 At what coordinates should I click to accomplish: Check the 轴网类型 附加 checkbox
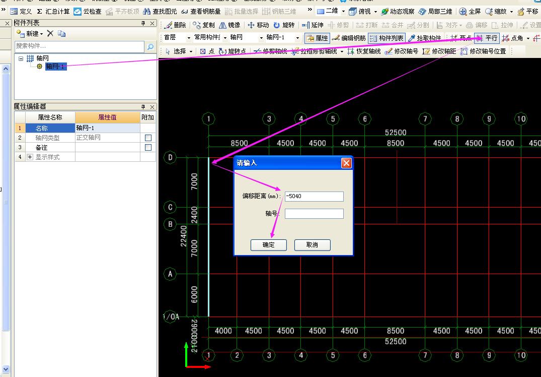148,138
